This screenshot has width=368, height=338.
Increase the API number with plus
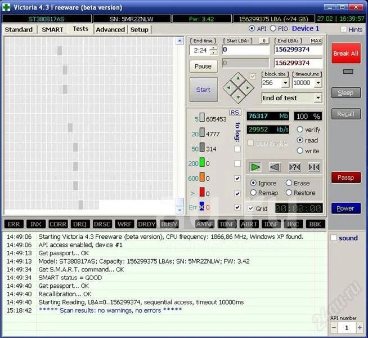(x=360, y=327)
